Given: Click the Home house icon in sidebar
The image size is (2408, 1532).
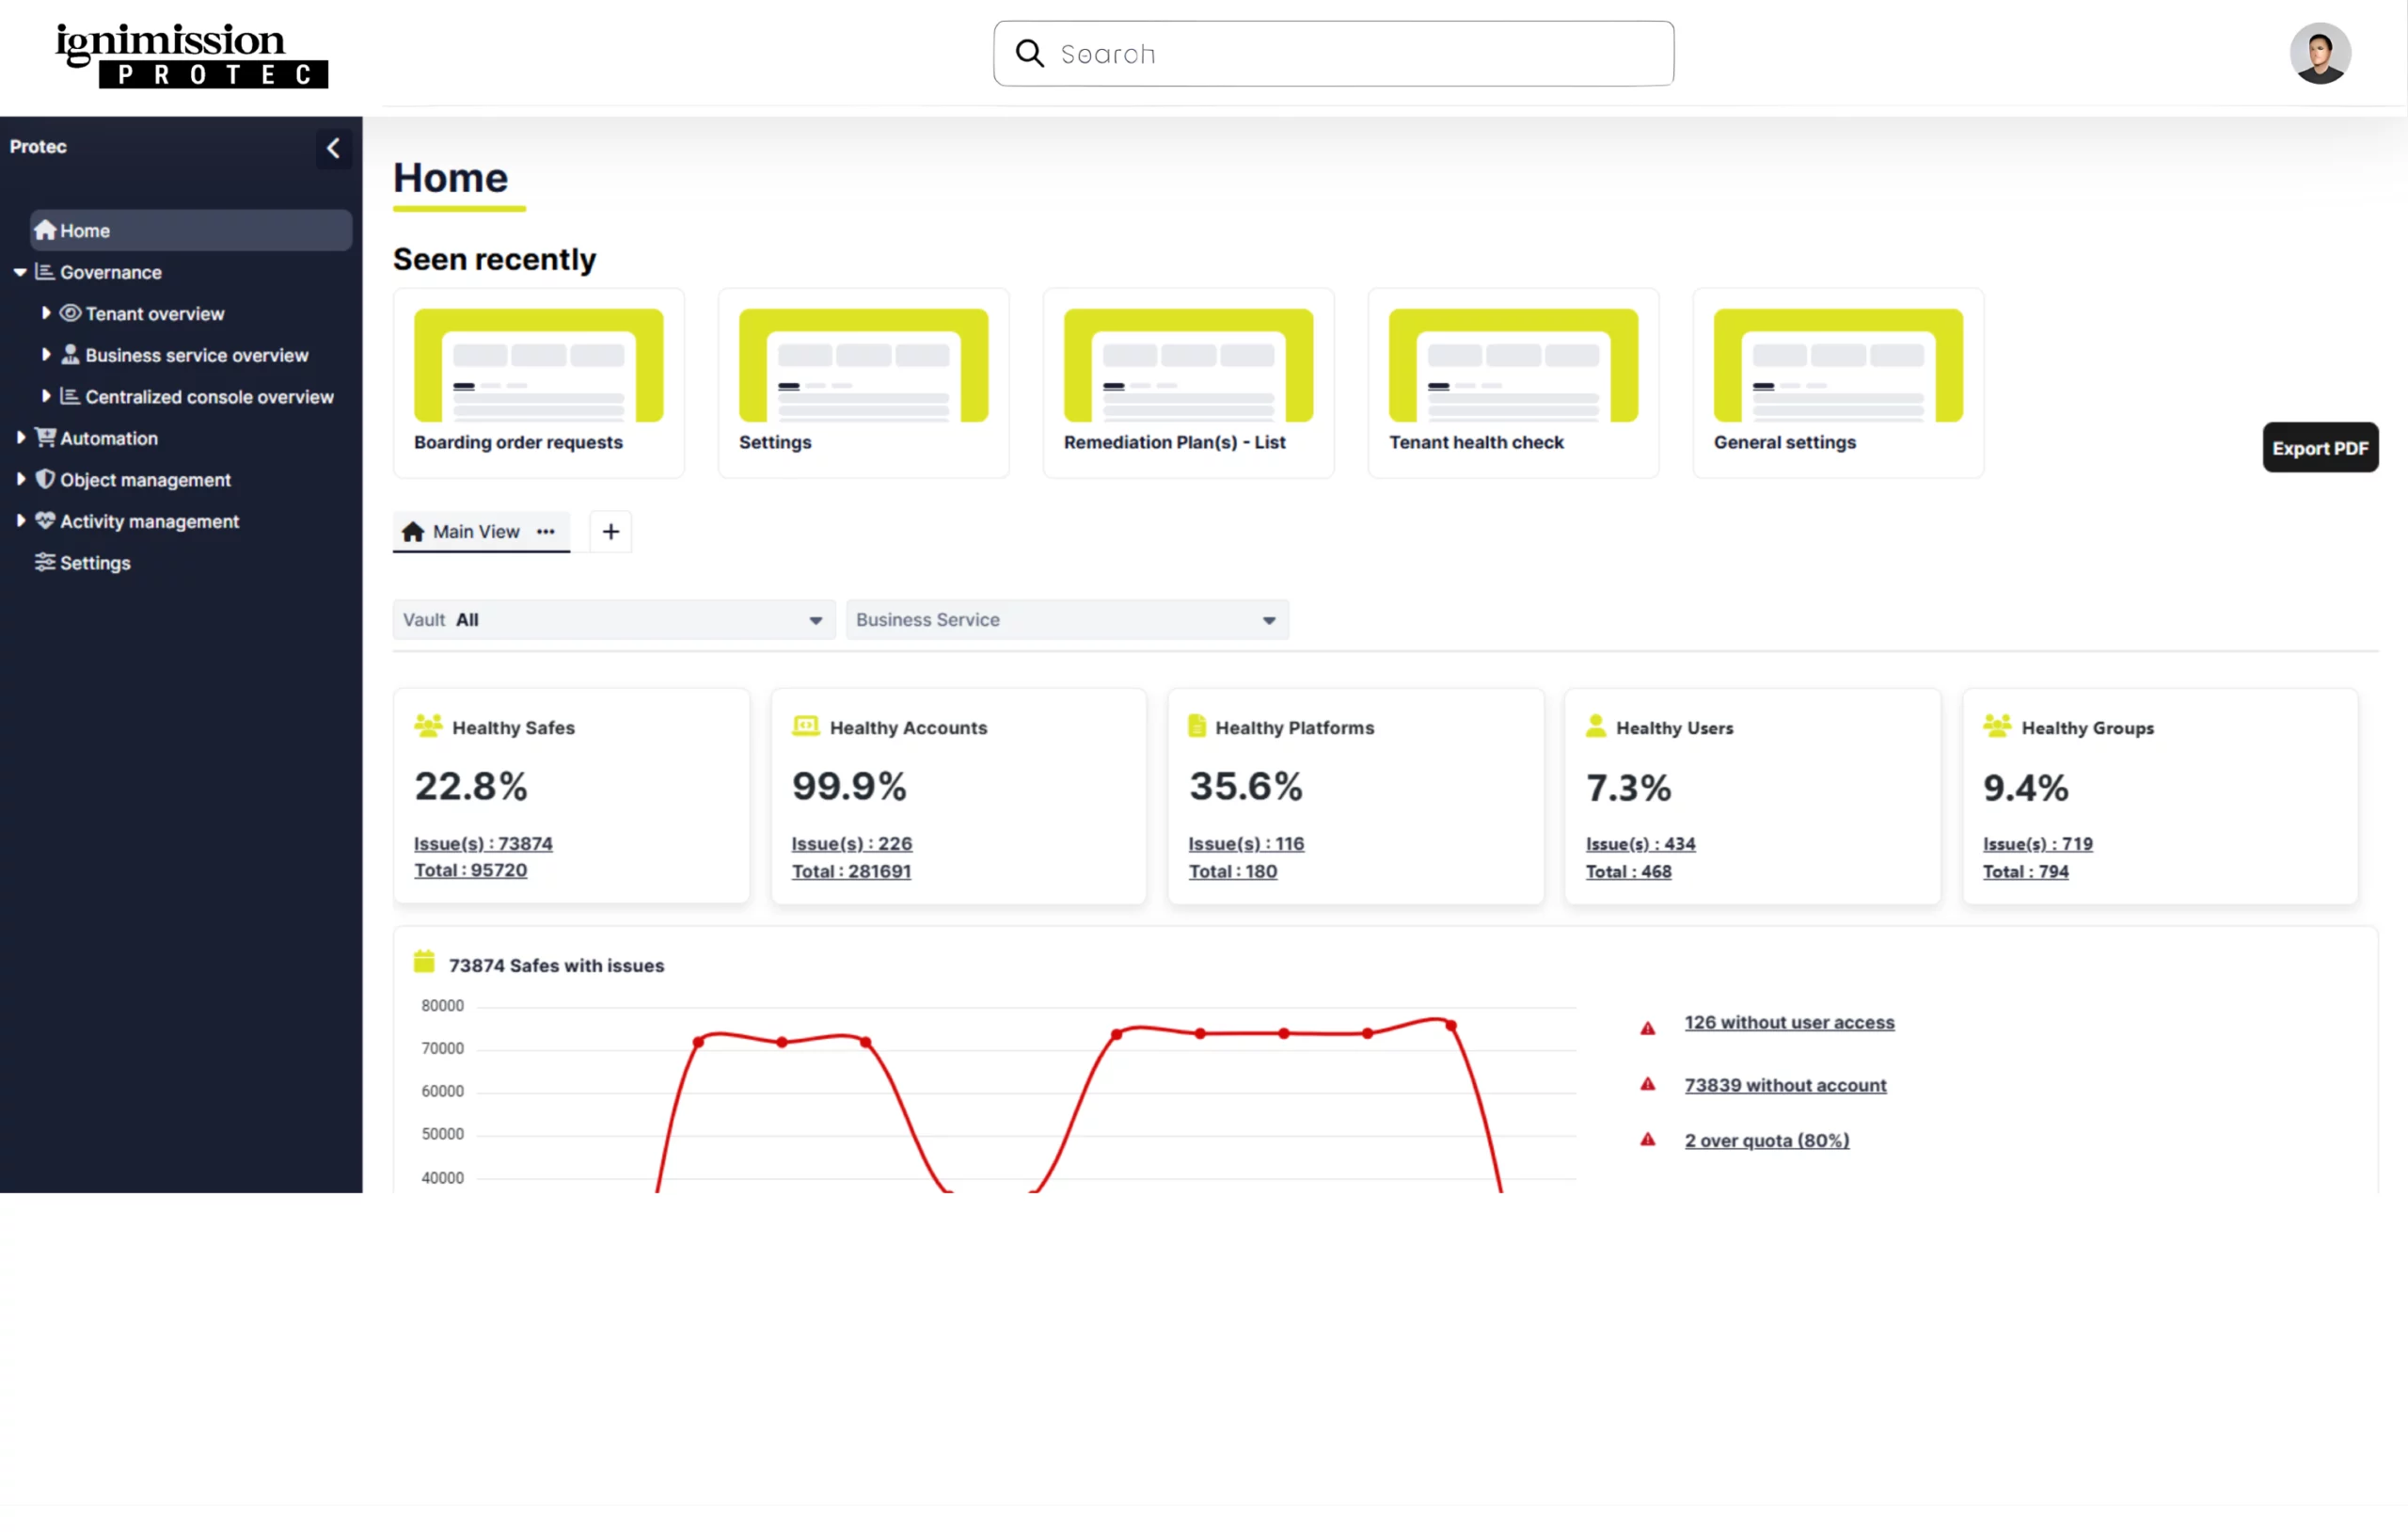Looking at the screenshot, I should point(45,231).
